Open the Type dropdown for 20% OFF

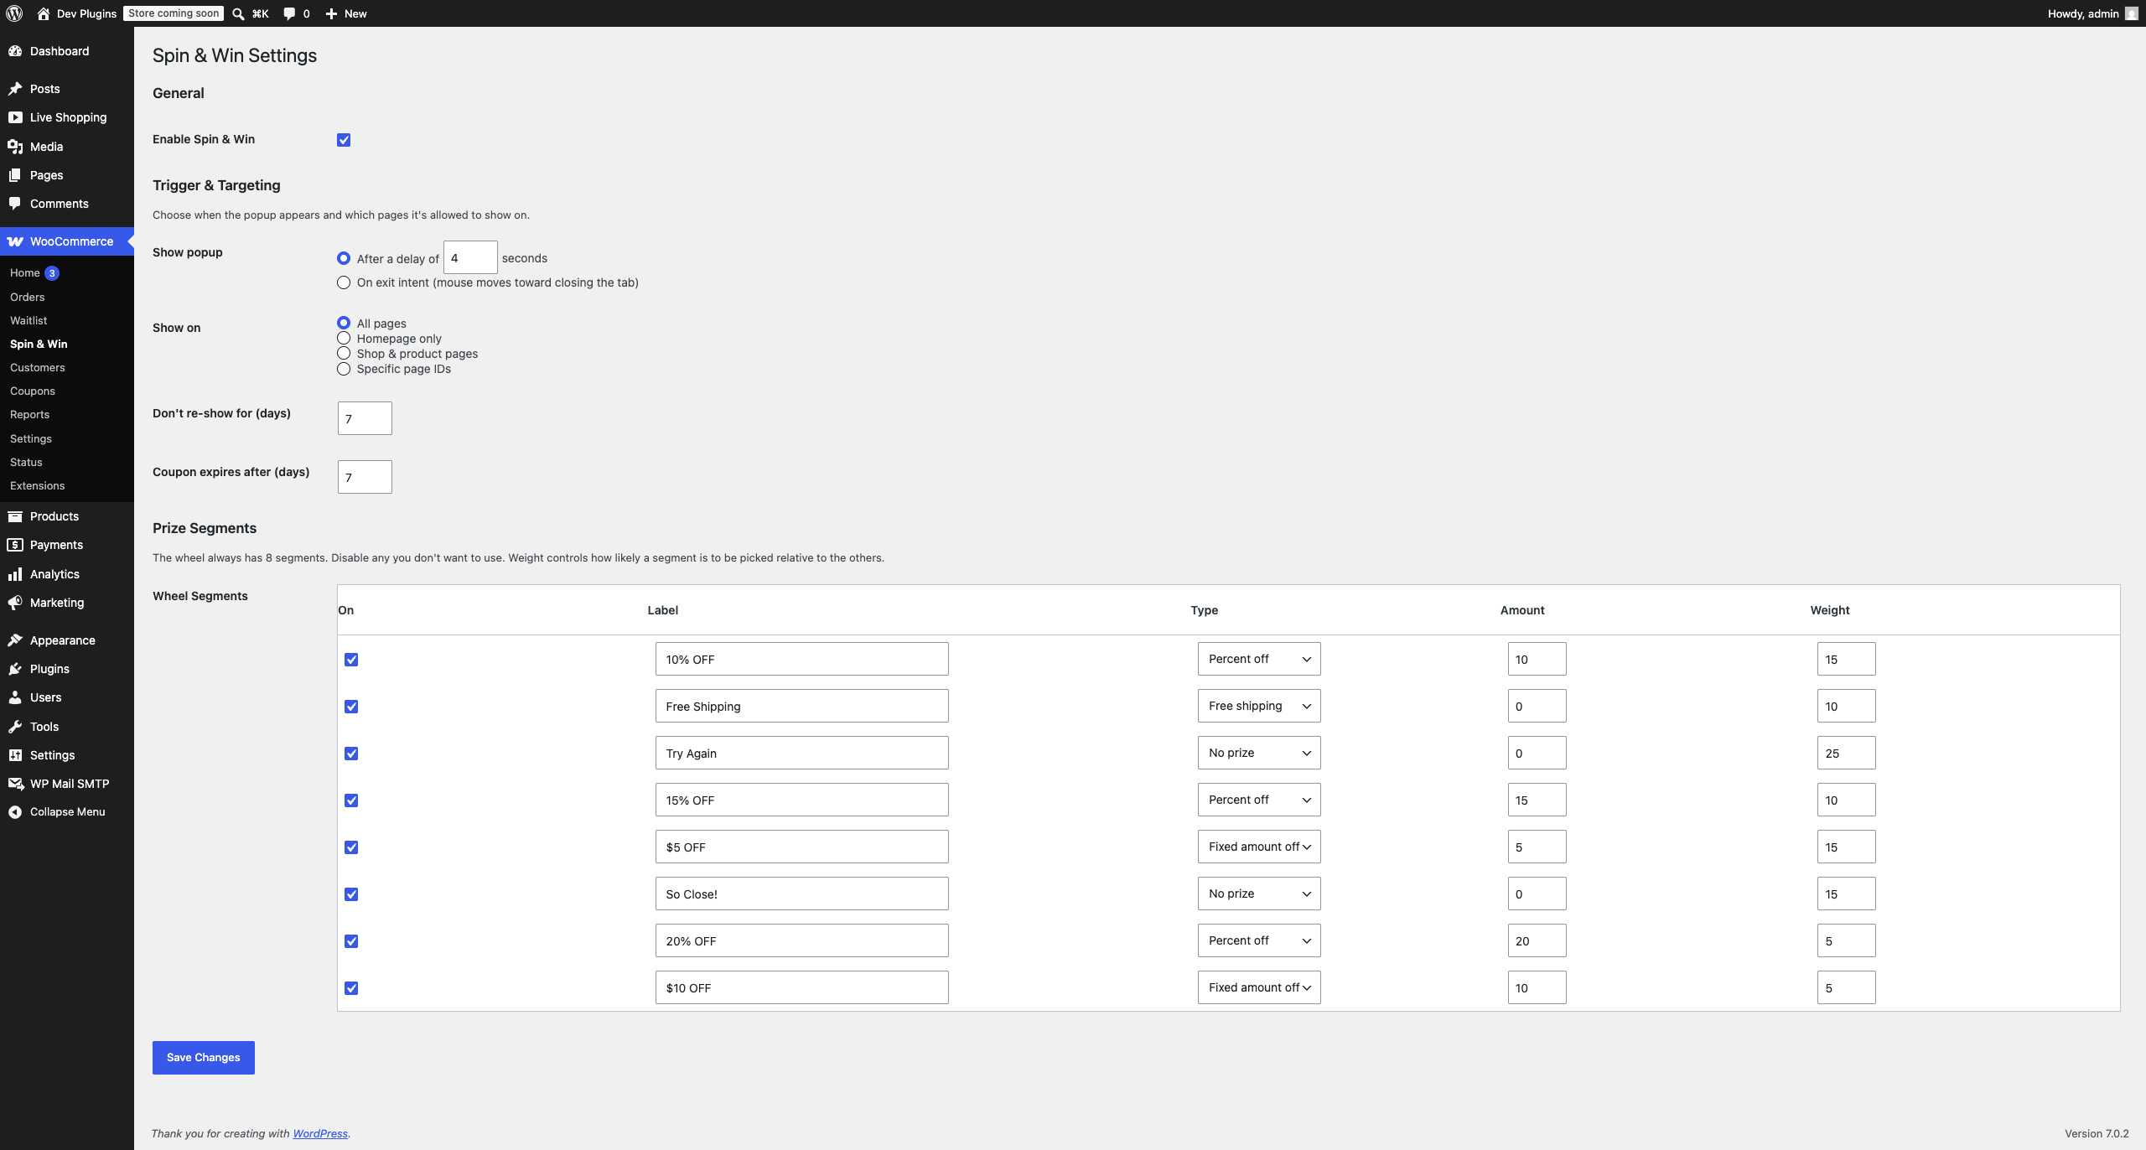tap(1259, 940)
